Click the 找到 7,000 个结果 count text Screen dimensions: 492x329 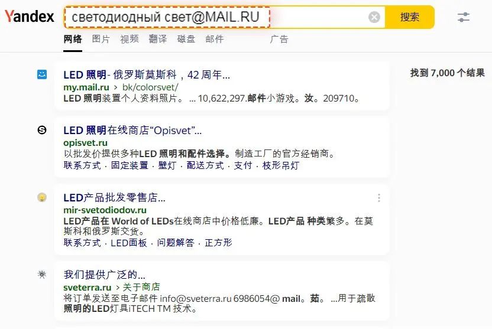coord(448,73)
